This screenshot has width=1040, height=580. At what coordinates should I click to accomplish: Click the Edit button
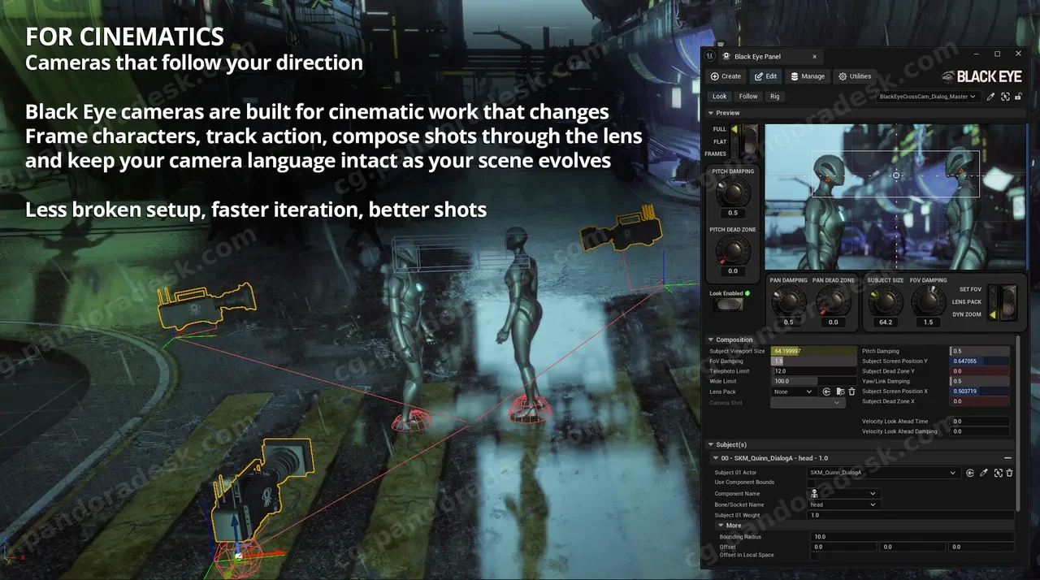click(x=765, y=76)
